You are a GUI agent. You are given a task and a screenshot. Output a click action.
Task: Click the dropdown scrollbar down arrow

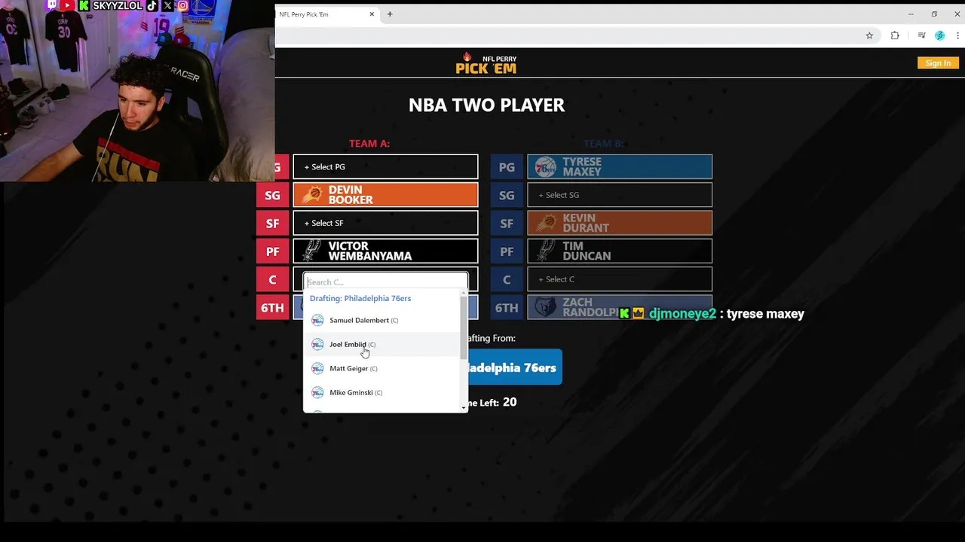tap(464, 408)
